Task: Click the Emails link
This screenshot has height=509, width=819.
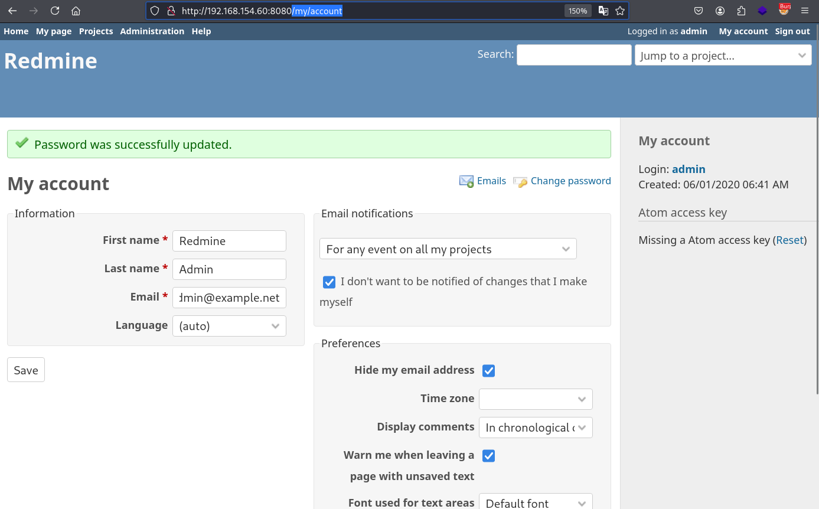Action: (x=491, y=181)
